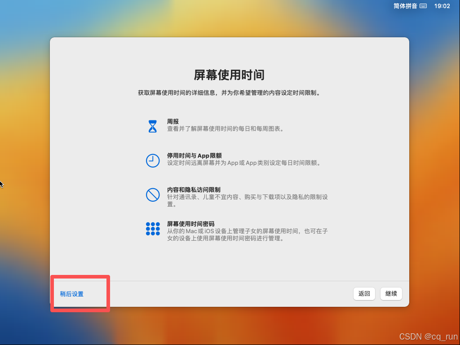
Task: Click the description starting 设定时间远离屏幕
Action: 243,163
